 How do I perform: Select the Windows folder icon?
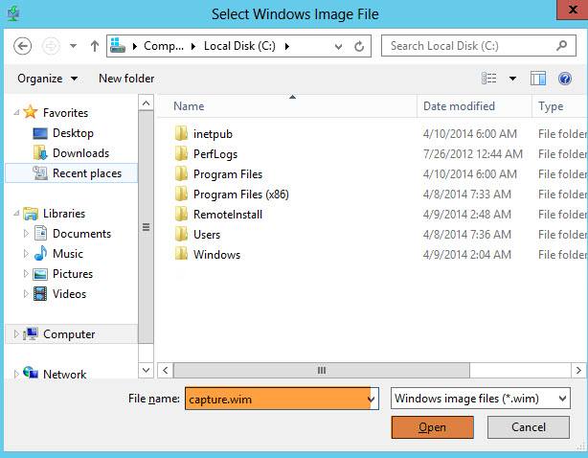pyautogui.click(x=181, y=254)
